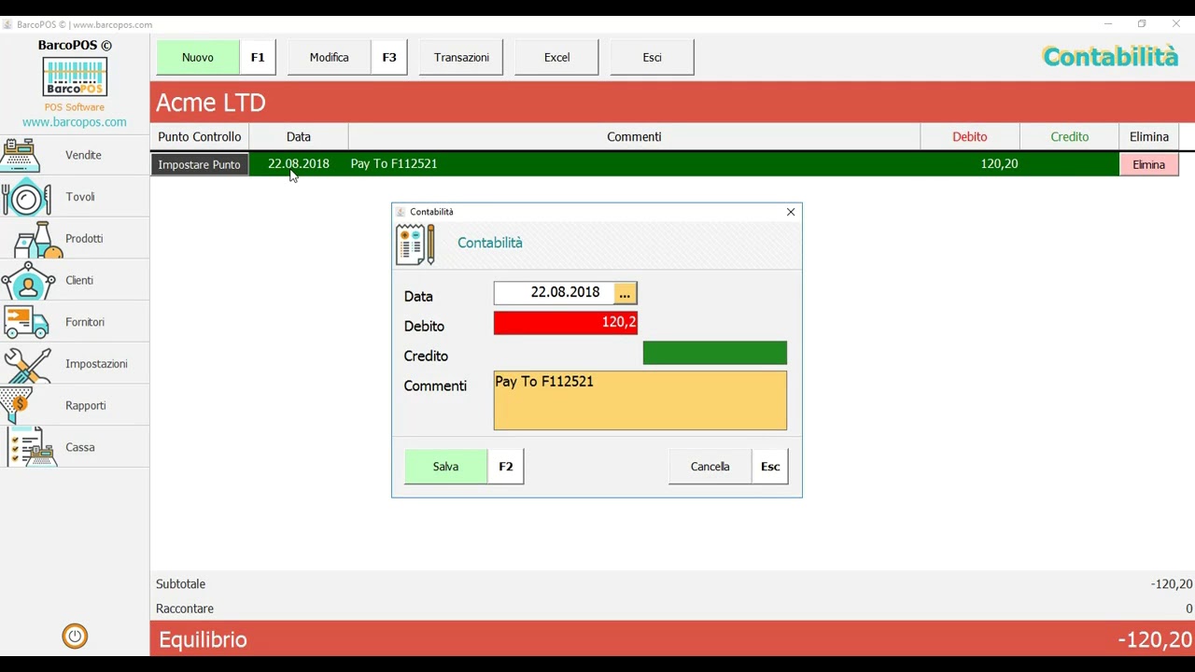Go to Tovoli menu item
1195x672 pixels.
[x=75, y=197]
